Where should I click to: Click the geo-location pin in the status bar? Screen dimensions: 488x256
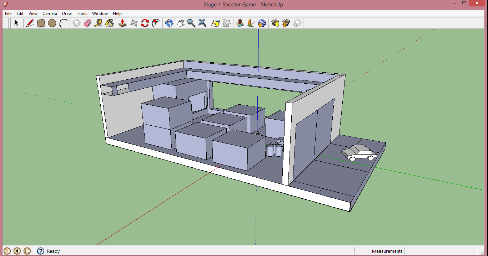pos(6,251)
